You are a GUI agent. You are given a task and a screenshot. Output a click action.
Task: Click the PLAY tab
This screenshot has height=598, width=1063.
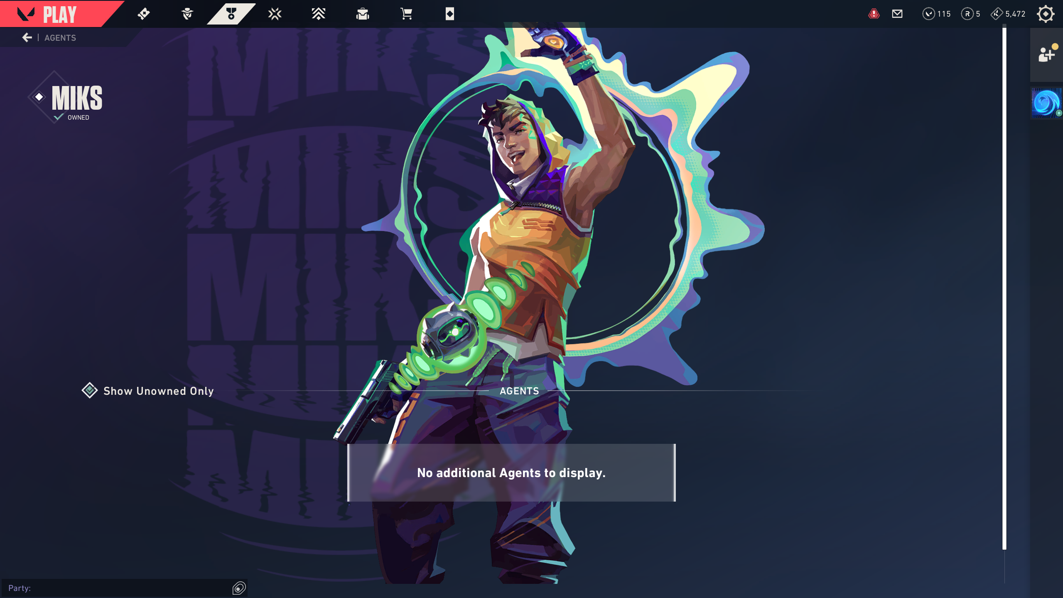click(x=59, y=14)
